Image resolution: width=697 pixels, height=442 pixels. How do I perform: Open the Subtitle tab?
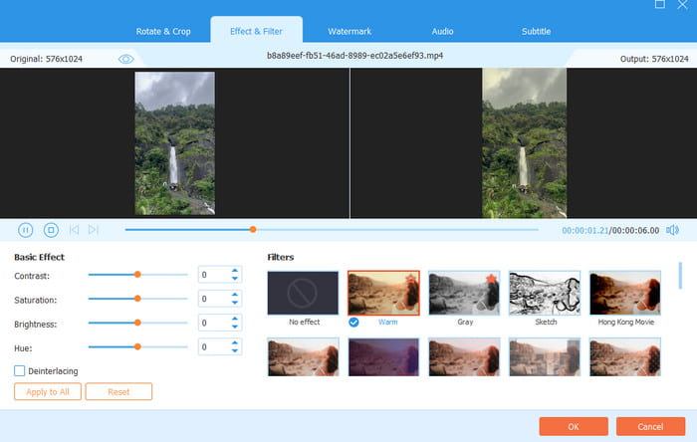pos(536,32)
